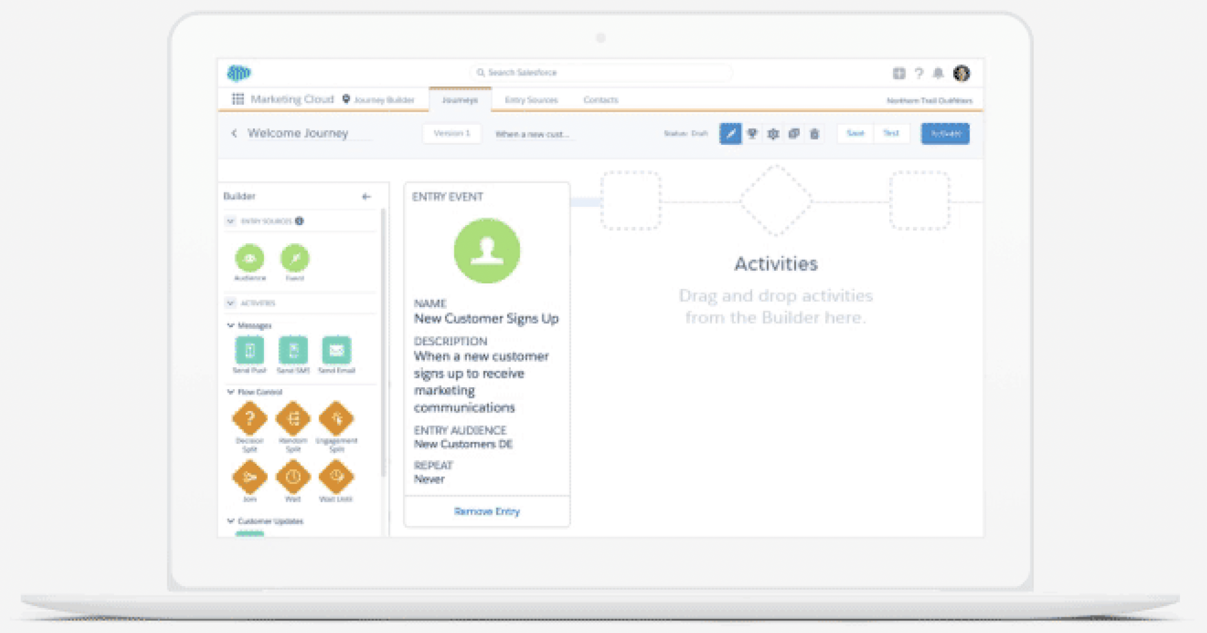1207x633 pixels.
Task: Click the edit pencil icon in toolbar
Action: (x=730, y=133)
